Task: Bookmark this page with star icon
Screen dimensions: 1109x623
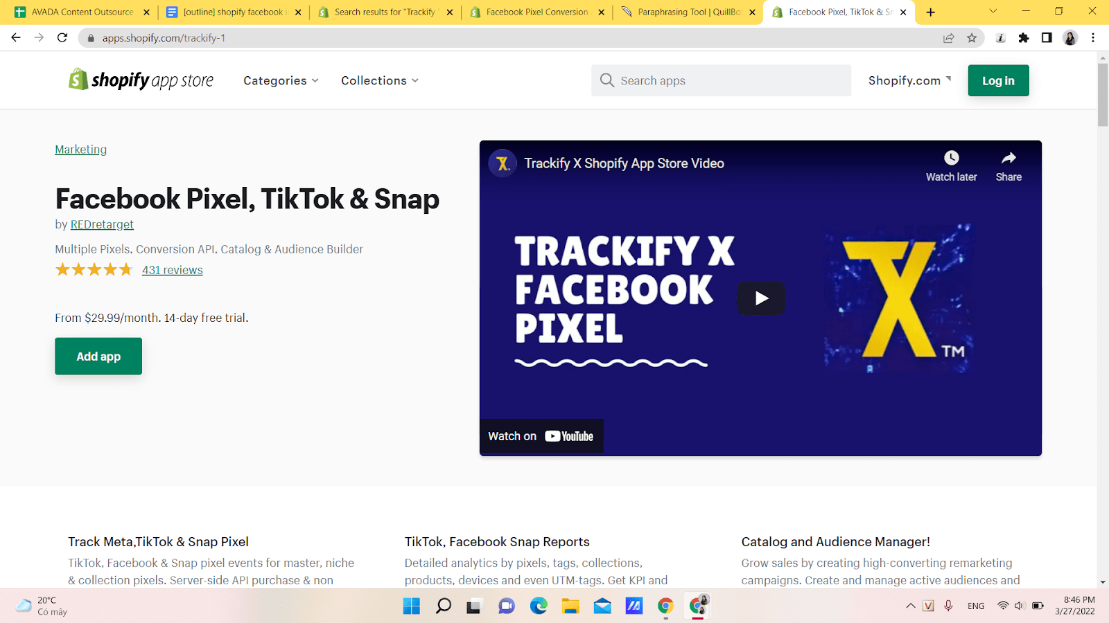Action: pos(972,38)
